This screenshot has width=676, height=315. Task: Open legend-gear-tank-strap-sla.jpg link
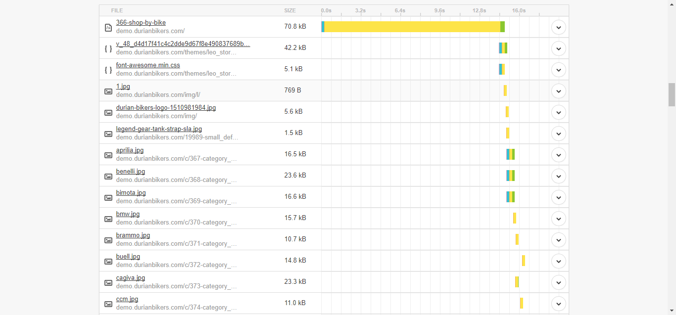click(x=159, y=129)
